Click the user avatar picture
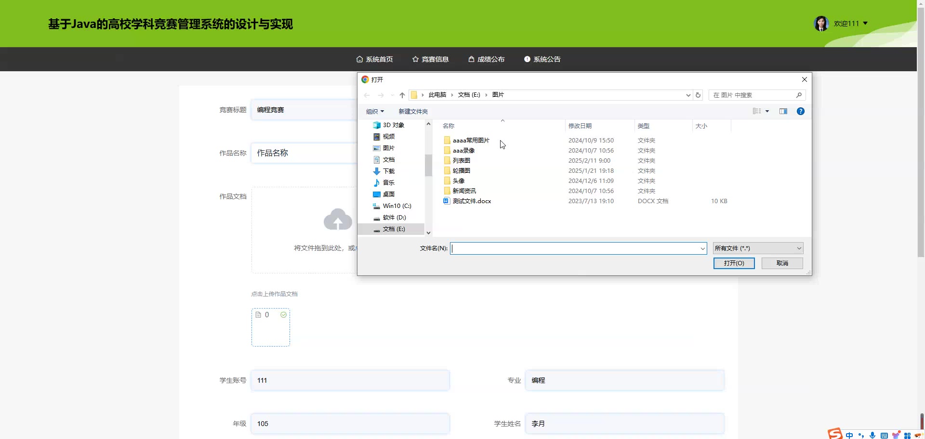 pyautogui.click(x=821, y=23)
